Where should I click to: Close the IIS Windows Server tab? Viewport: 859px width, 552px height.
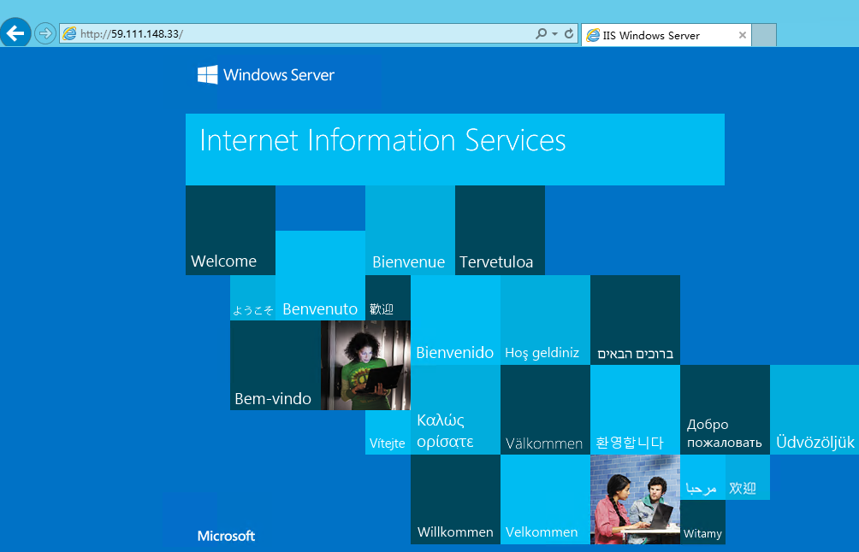(x=743, y=36)
